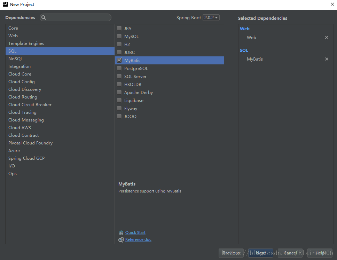Select Cloud Routing category

pyautogui.click(x=60, y=97)
